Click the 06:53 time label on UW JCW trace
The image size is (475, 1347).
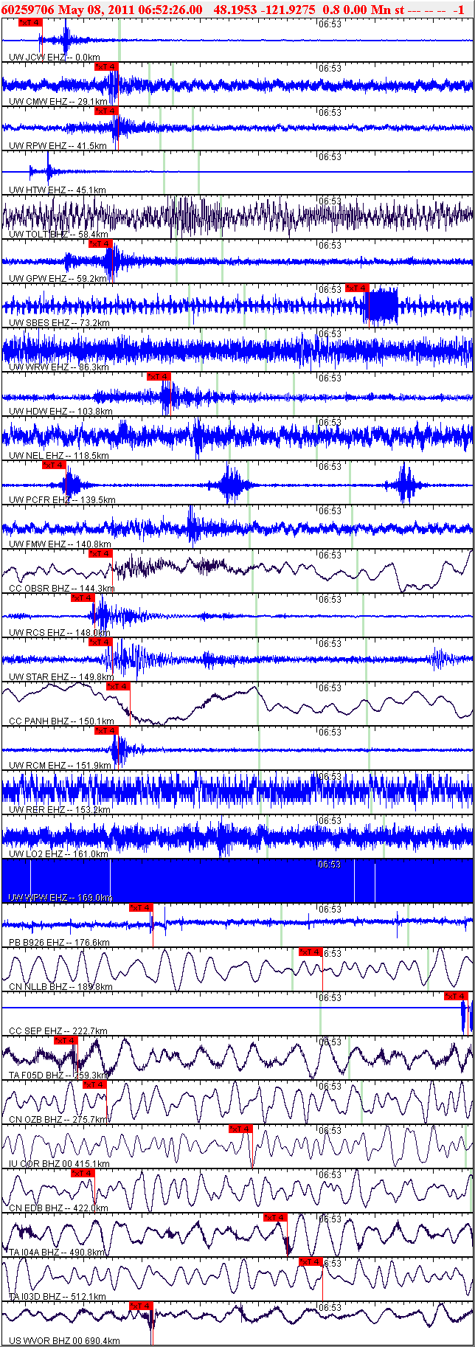point(330,24)
